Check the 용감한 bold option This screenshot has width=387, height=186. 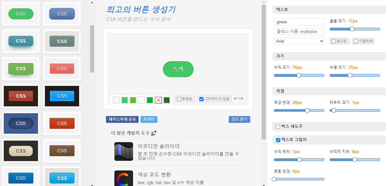pyautogui.click(x=333, y=41)
